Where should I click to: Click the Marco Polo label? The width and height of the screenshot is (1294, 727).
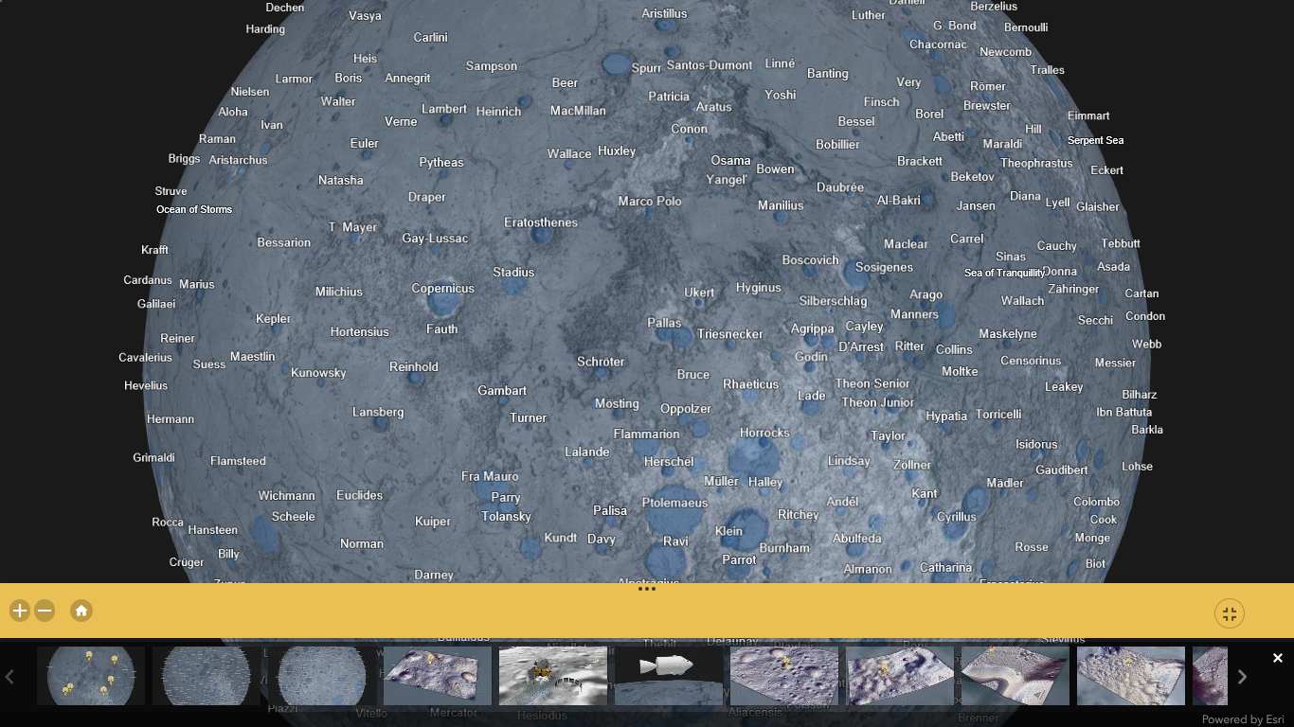[650, 201]
